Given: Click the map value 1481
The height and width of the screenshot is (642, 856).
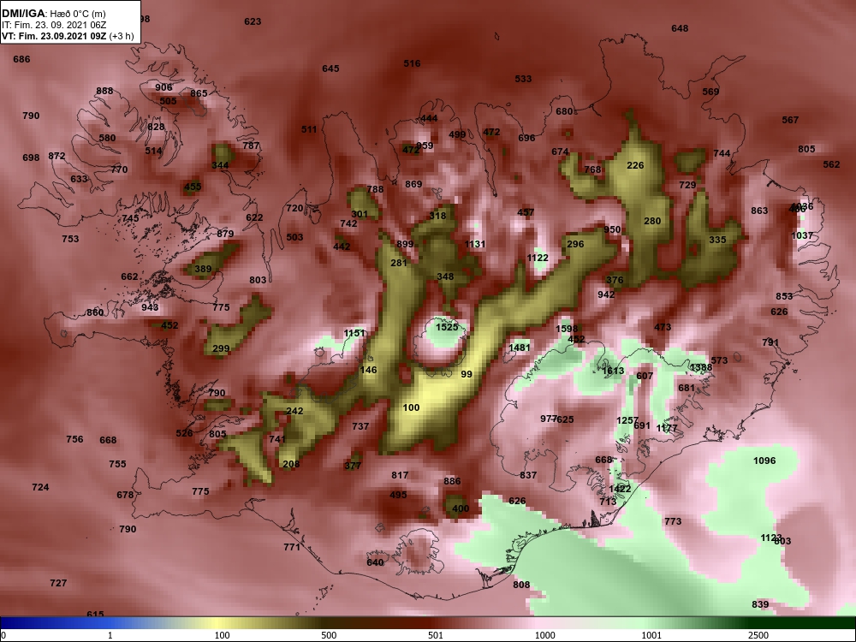Looking at the screenshot, I should [x=520, y=348].
